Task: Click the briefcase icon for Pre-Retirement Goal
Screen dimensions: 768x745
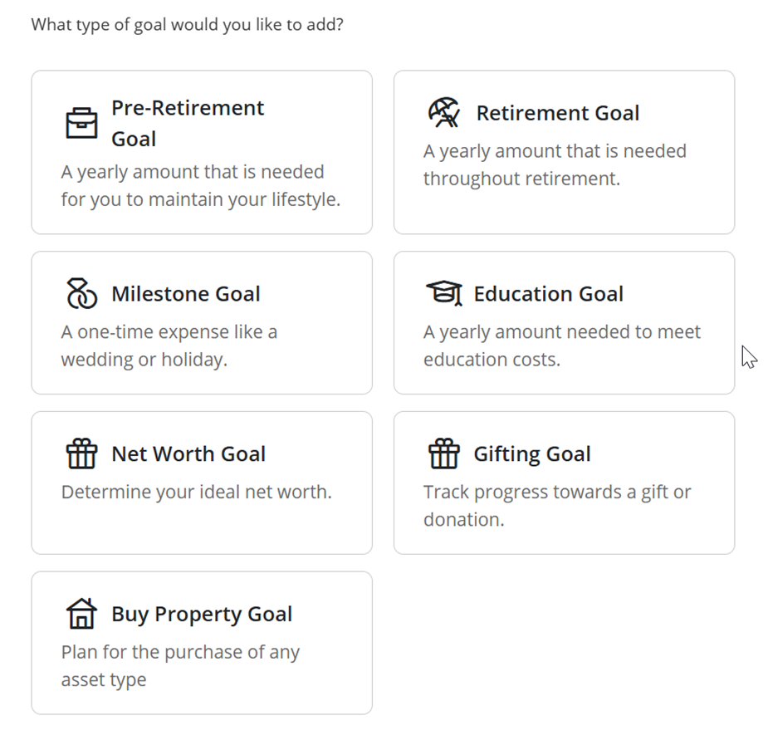Action: pyautogui.click(x=81, y=123)
